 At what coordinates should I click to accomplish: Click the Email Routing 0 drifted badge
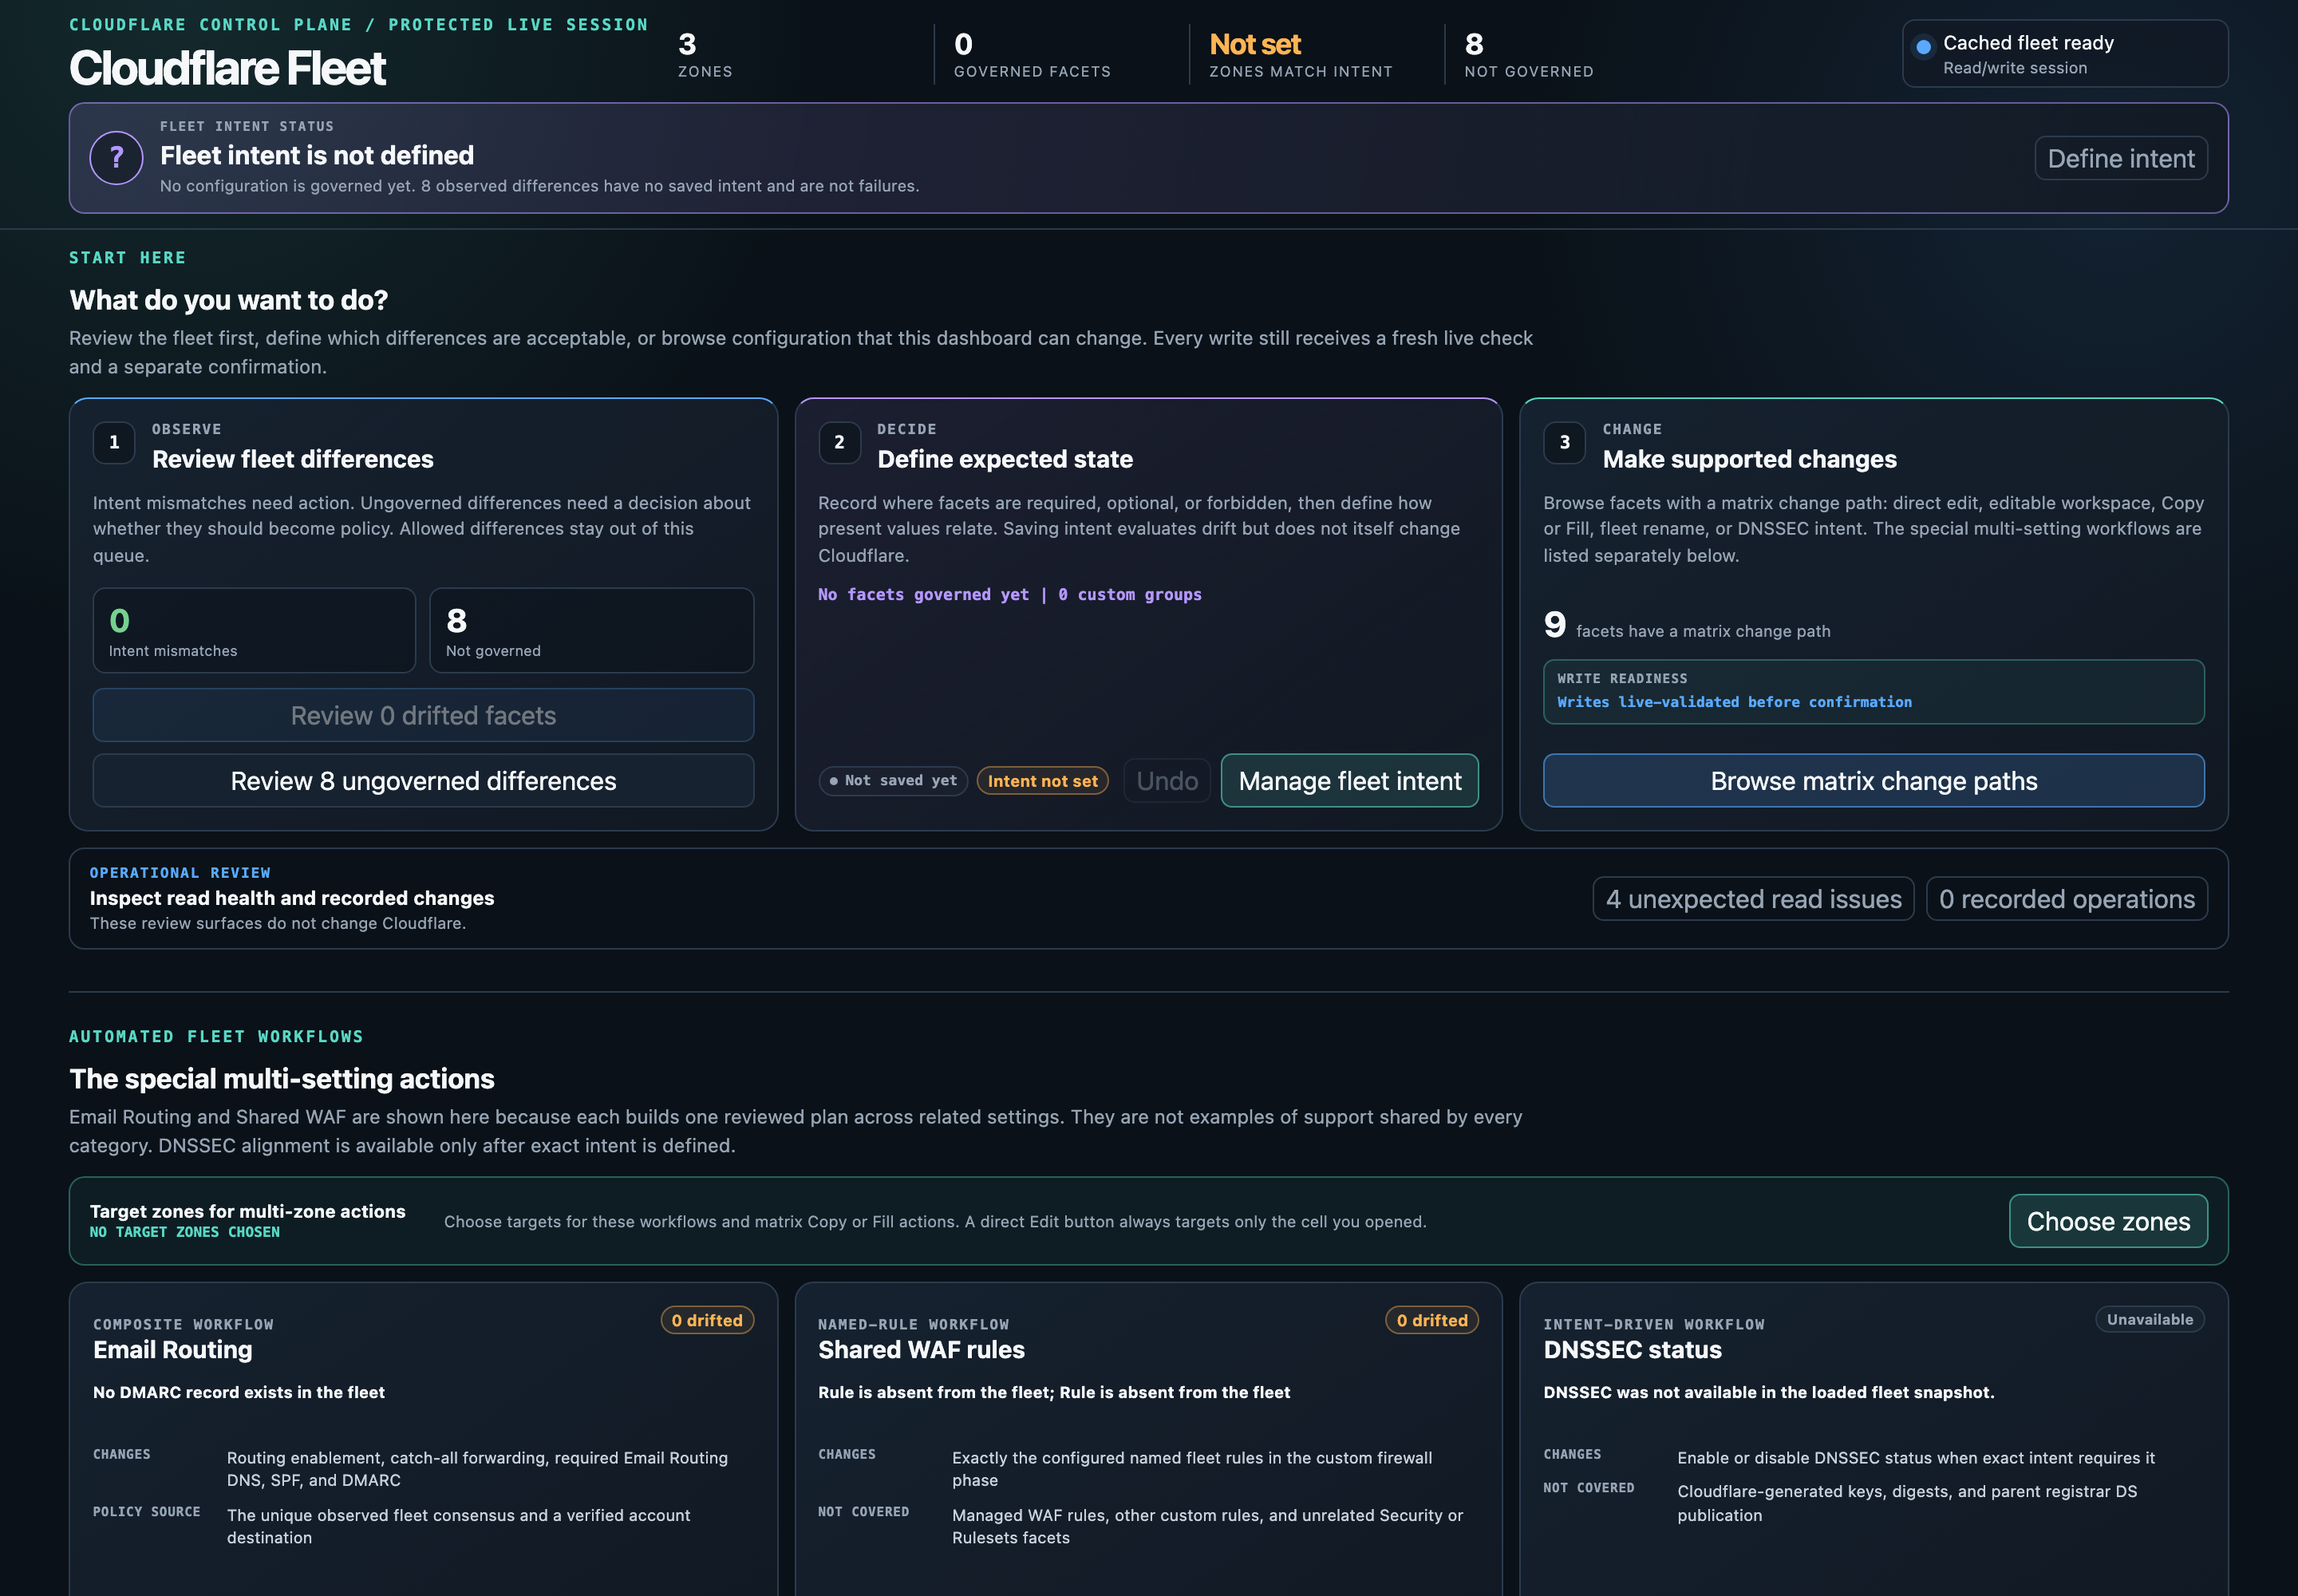[x=707, y=1320]
